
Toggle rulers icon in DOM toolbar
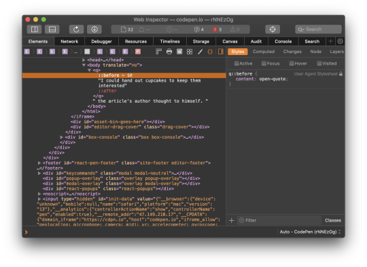tap(159, 52)
